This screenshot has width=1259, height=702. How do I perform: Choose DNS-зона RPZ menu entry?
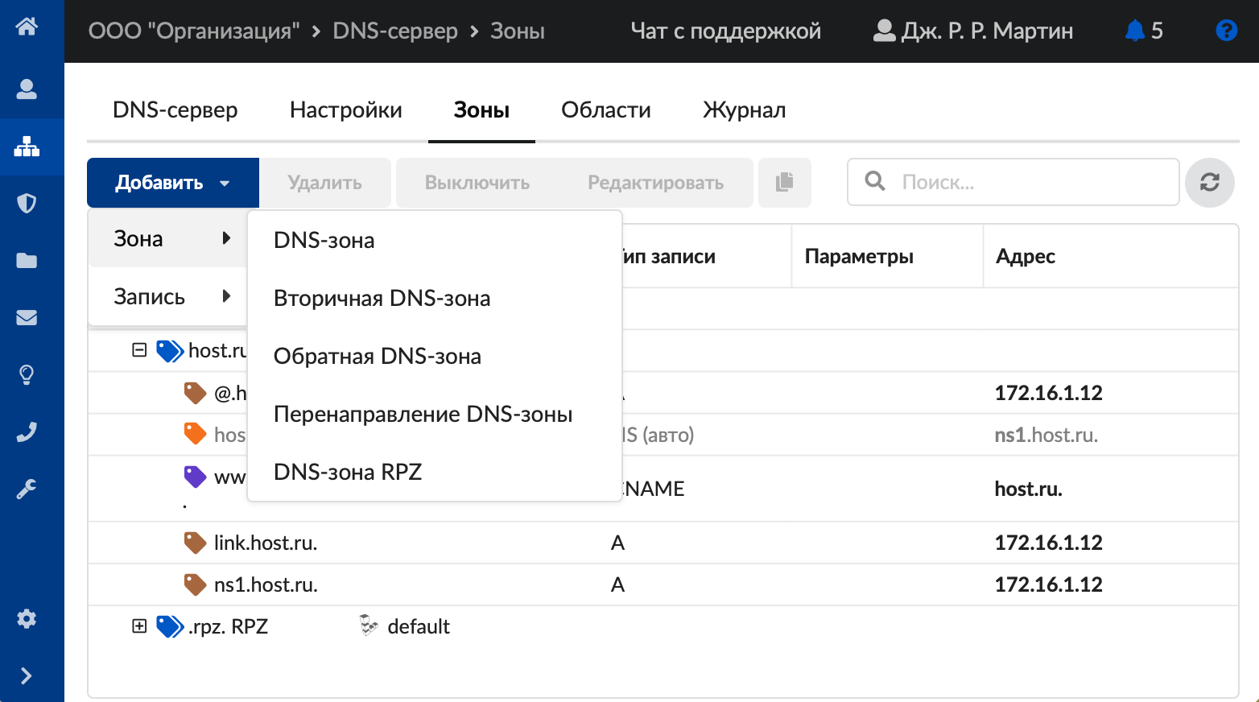[x=348, y=472]
